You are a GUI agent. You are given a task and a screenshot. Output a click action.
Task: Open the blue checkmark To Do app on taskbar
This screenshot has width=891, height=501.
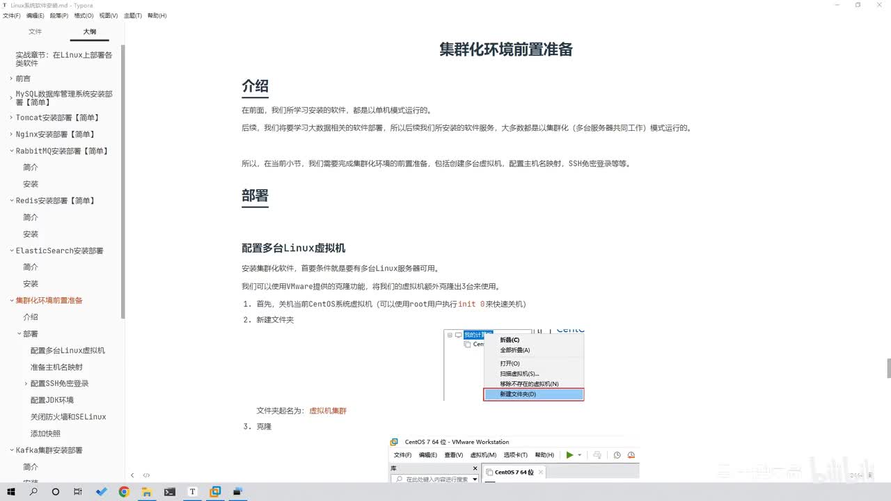click(x=102, y=491)
